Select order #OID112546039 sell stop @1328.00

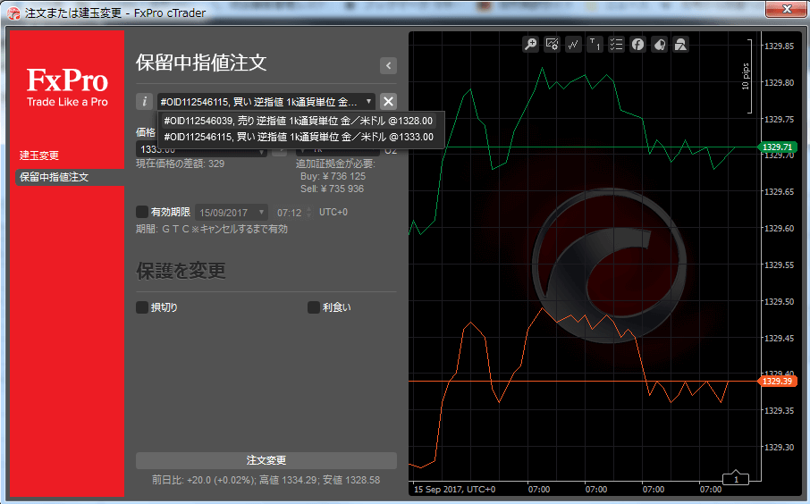tap(298, 121)
